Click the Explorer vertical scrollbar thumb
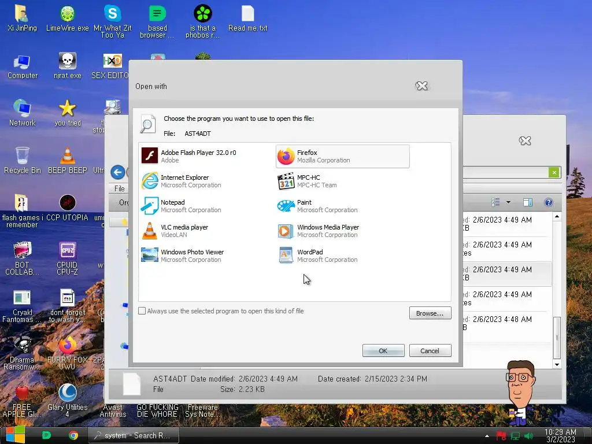 click(x=557, y=338)
